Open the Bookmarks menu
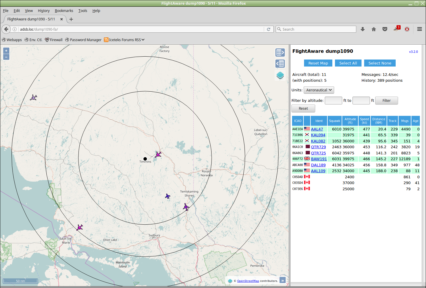This screenshot has height=288, width=426. (x=64, y=11)
